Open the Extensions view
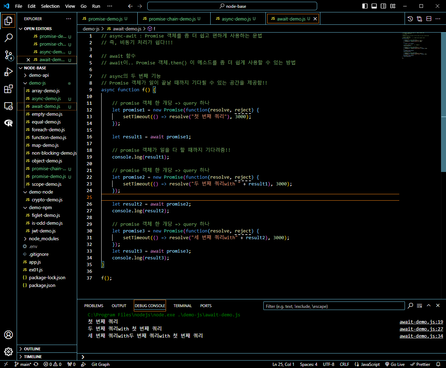This screenshot has height=368, width=446. [x=8, y=89]
